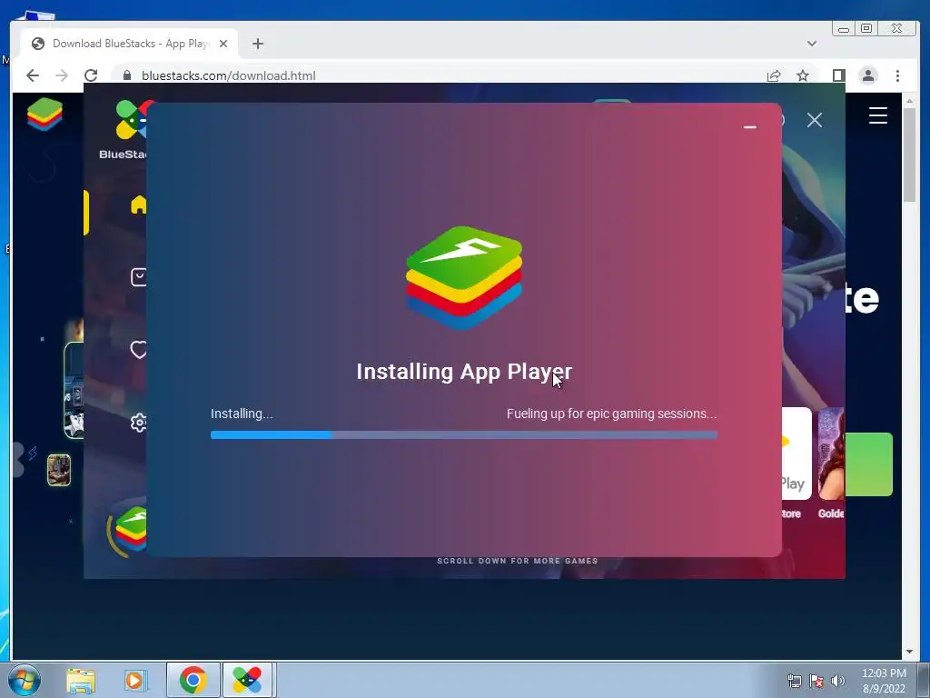Open the settings gear in the BlueStacks X sidebar
930x698 pixels.
[138, 423]
